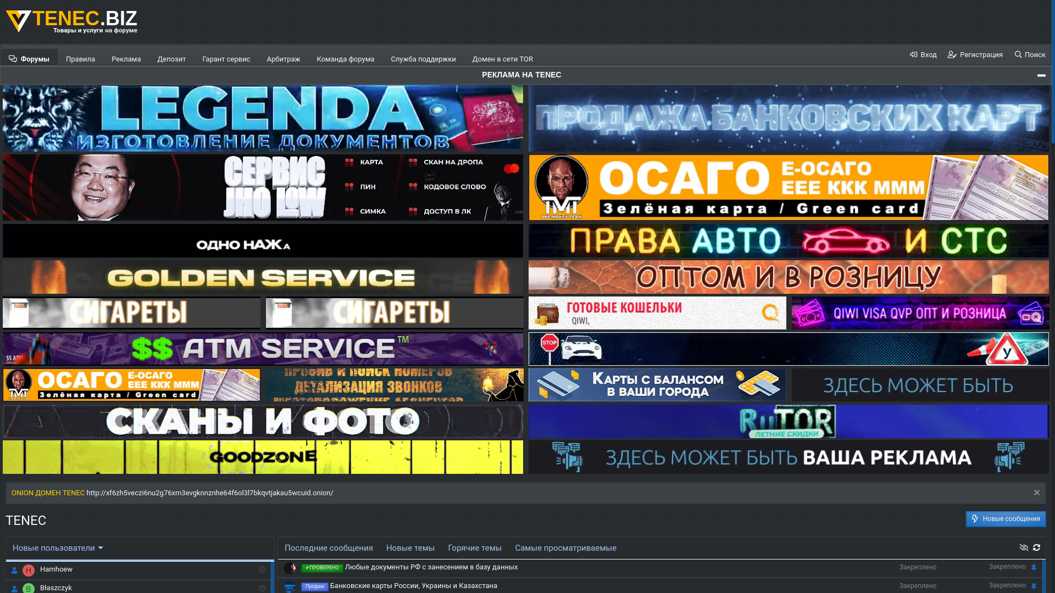
Task: Open the Форумы tab
Action: (29, 59)
